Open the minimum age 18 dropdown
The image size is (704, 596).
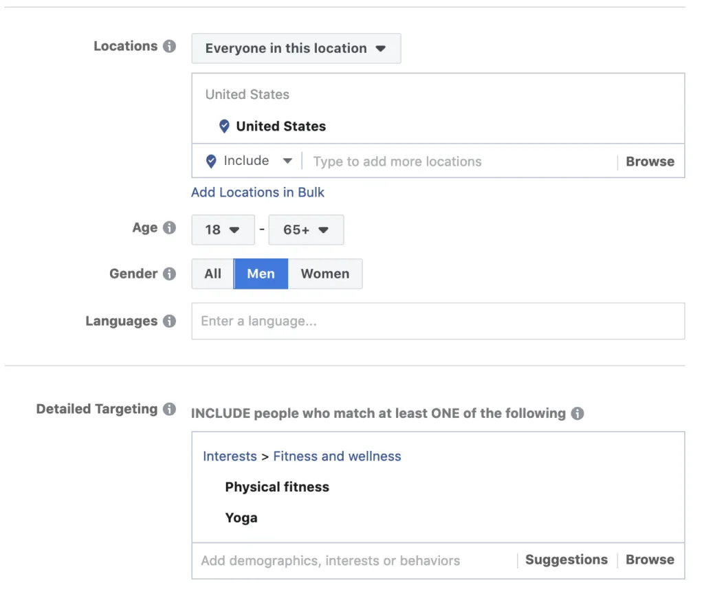[223, 230]
